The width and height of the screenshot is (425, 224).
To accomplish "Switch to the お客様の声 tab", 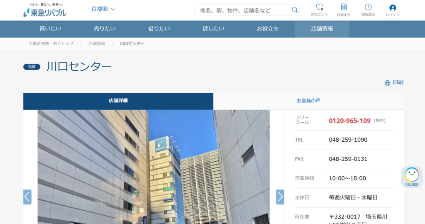I will [x=308, y=101].
